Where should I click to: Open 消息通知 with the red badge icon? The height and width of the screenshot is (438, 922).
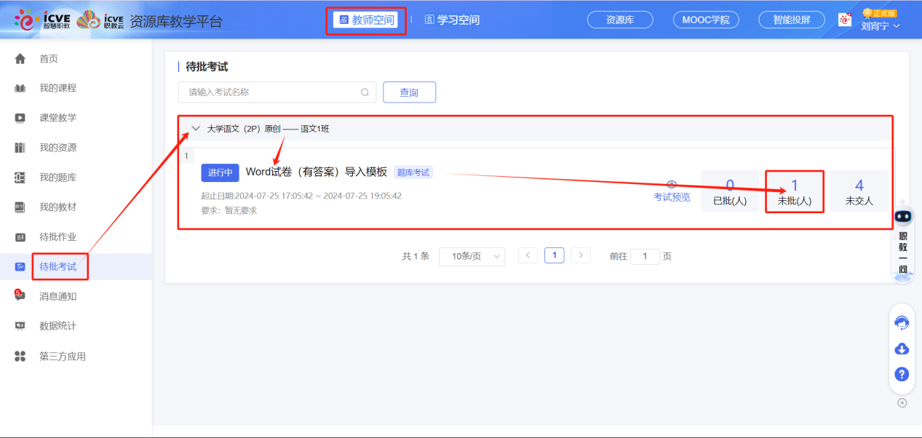pos(20,296)
